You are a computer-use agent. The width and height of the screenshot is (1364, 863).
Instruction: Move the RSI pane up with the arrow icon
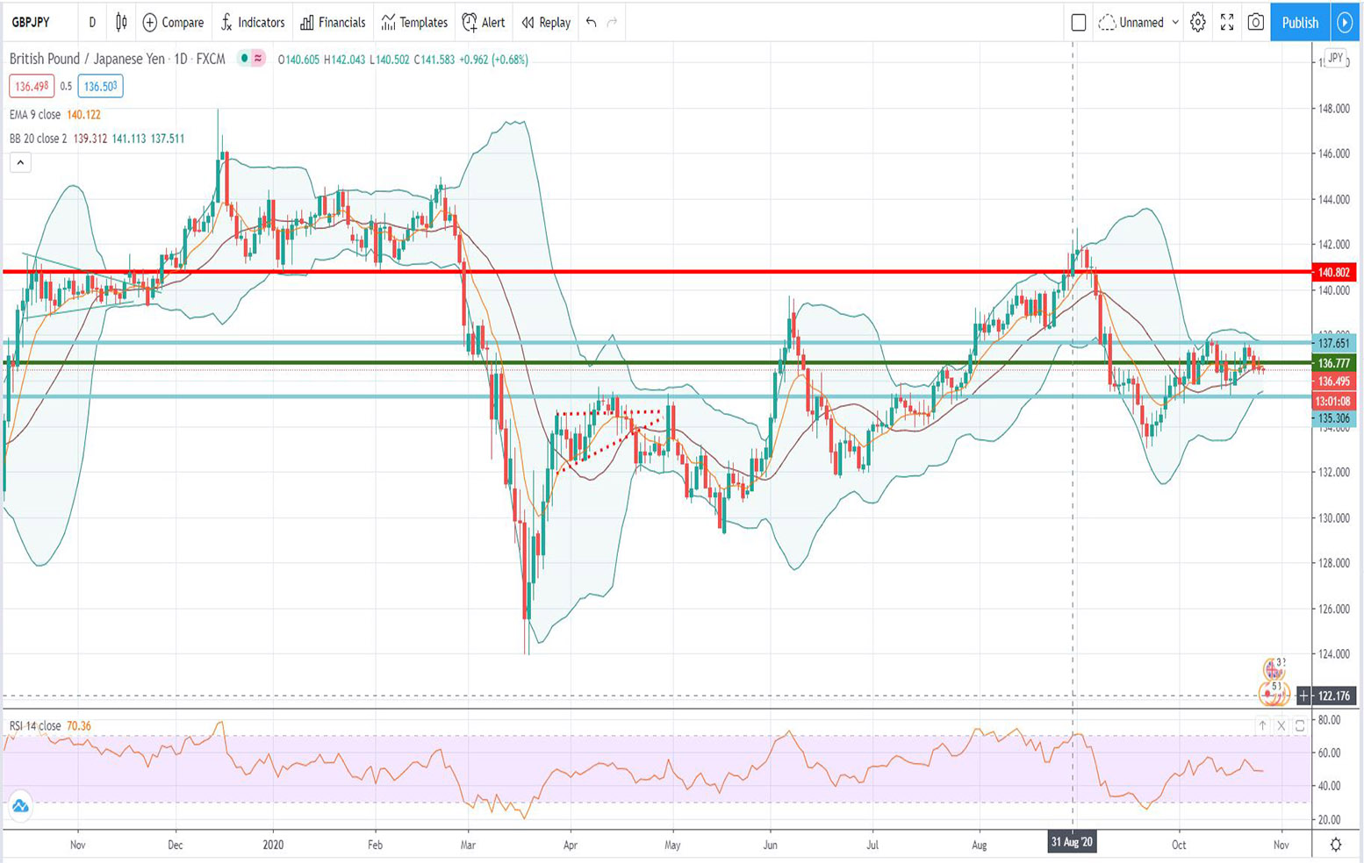coord(1262,725)
